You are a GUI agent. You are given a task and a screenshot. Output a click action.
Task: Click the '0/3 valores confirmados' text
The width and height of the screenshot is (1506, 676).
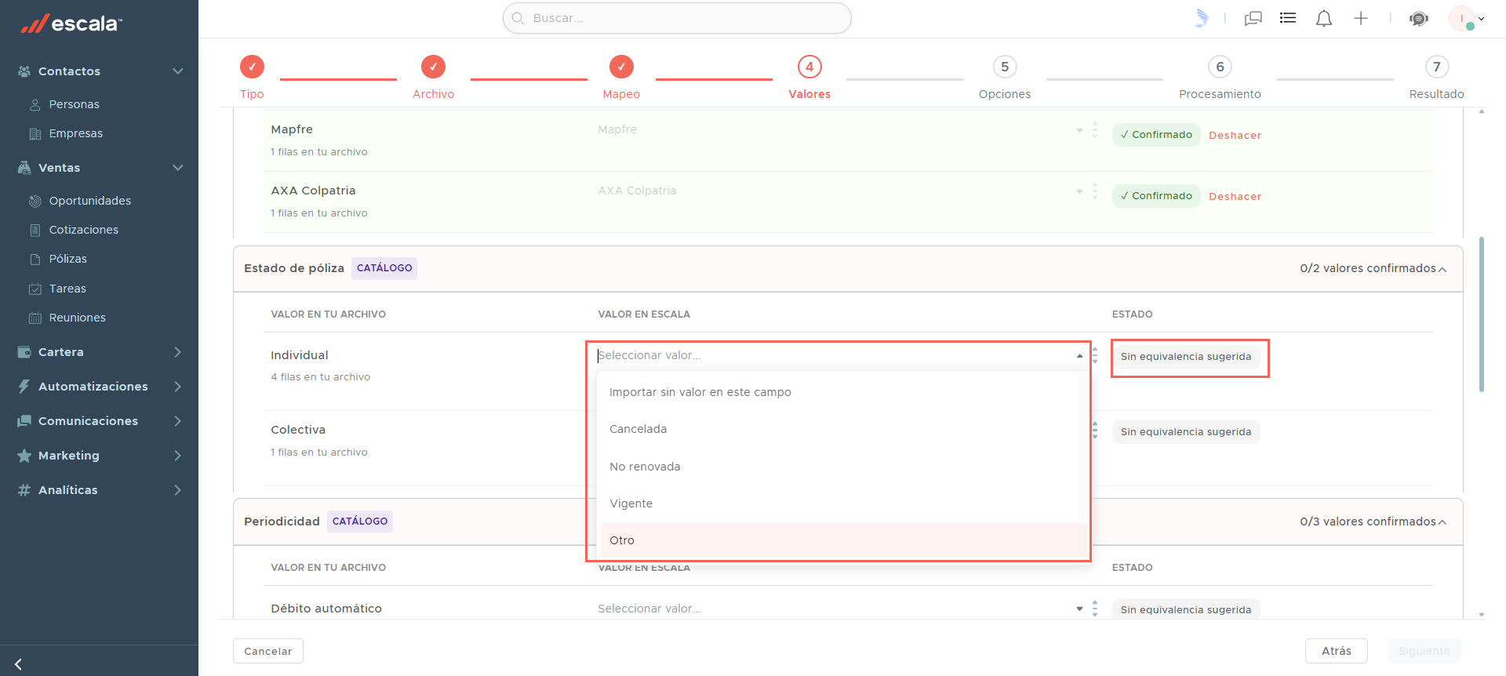coord(1367,522)
